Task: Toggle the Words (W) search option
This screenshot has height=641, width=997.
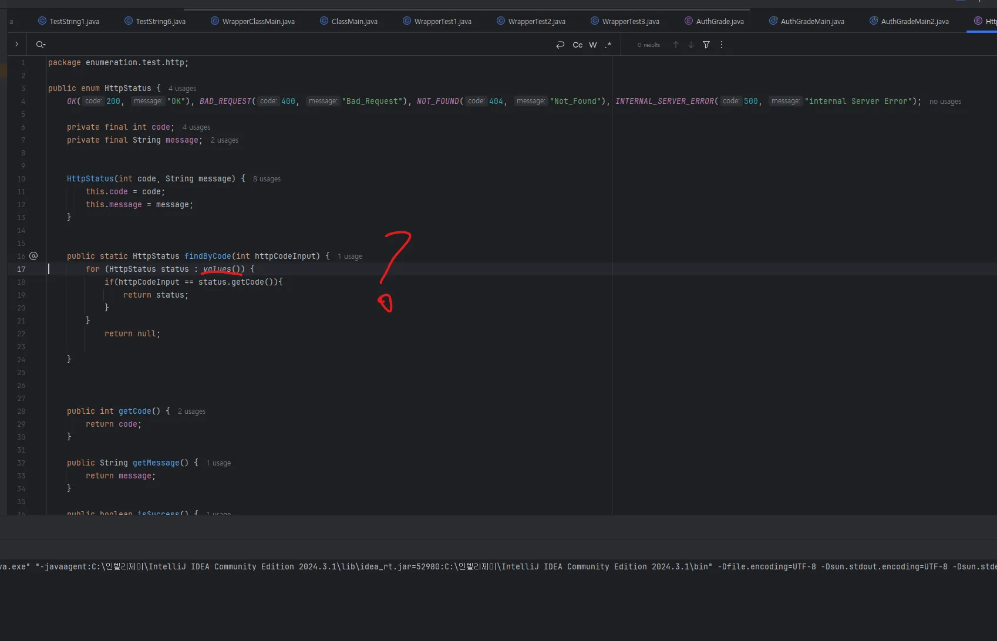Action: pyautogui.click(x=593, y=45)
